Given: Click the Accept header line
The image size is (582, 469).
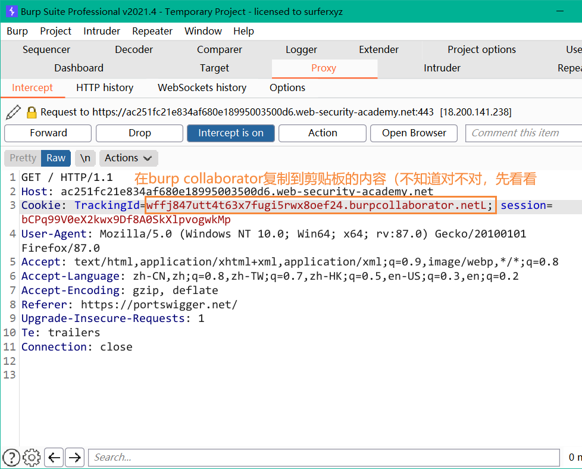Looking at the screenshot, I should pyautogui.click(x=290, y=262).
